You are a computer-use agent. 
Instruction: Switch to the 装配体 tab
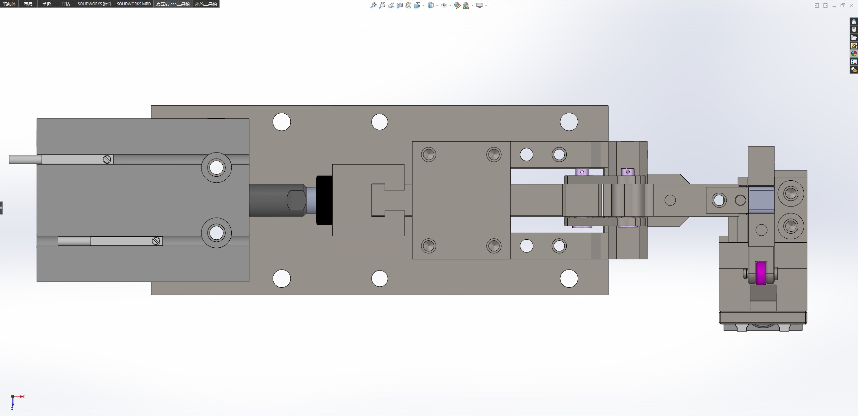coord(9,4)
